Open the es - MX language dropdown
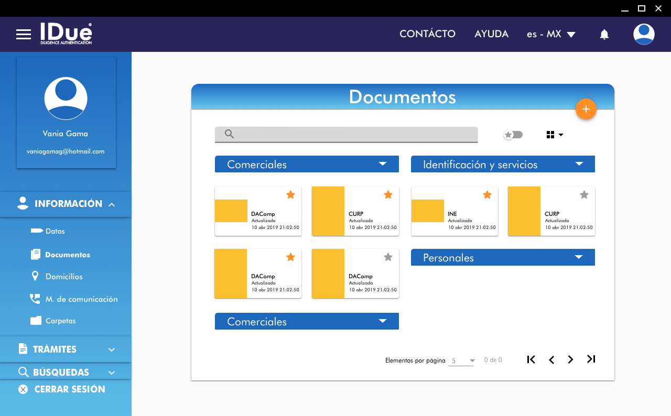 (551, 34)
